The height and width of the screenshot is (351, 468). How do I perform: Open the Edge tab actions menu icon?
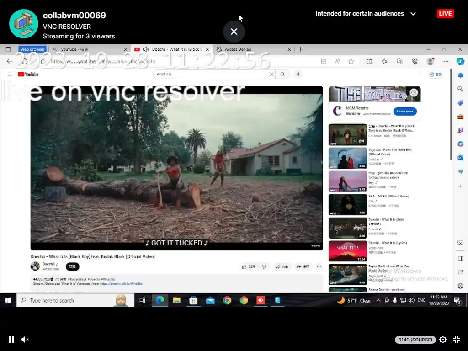(x=8, y=49)
